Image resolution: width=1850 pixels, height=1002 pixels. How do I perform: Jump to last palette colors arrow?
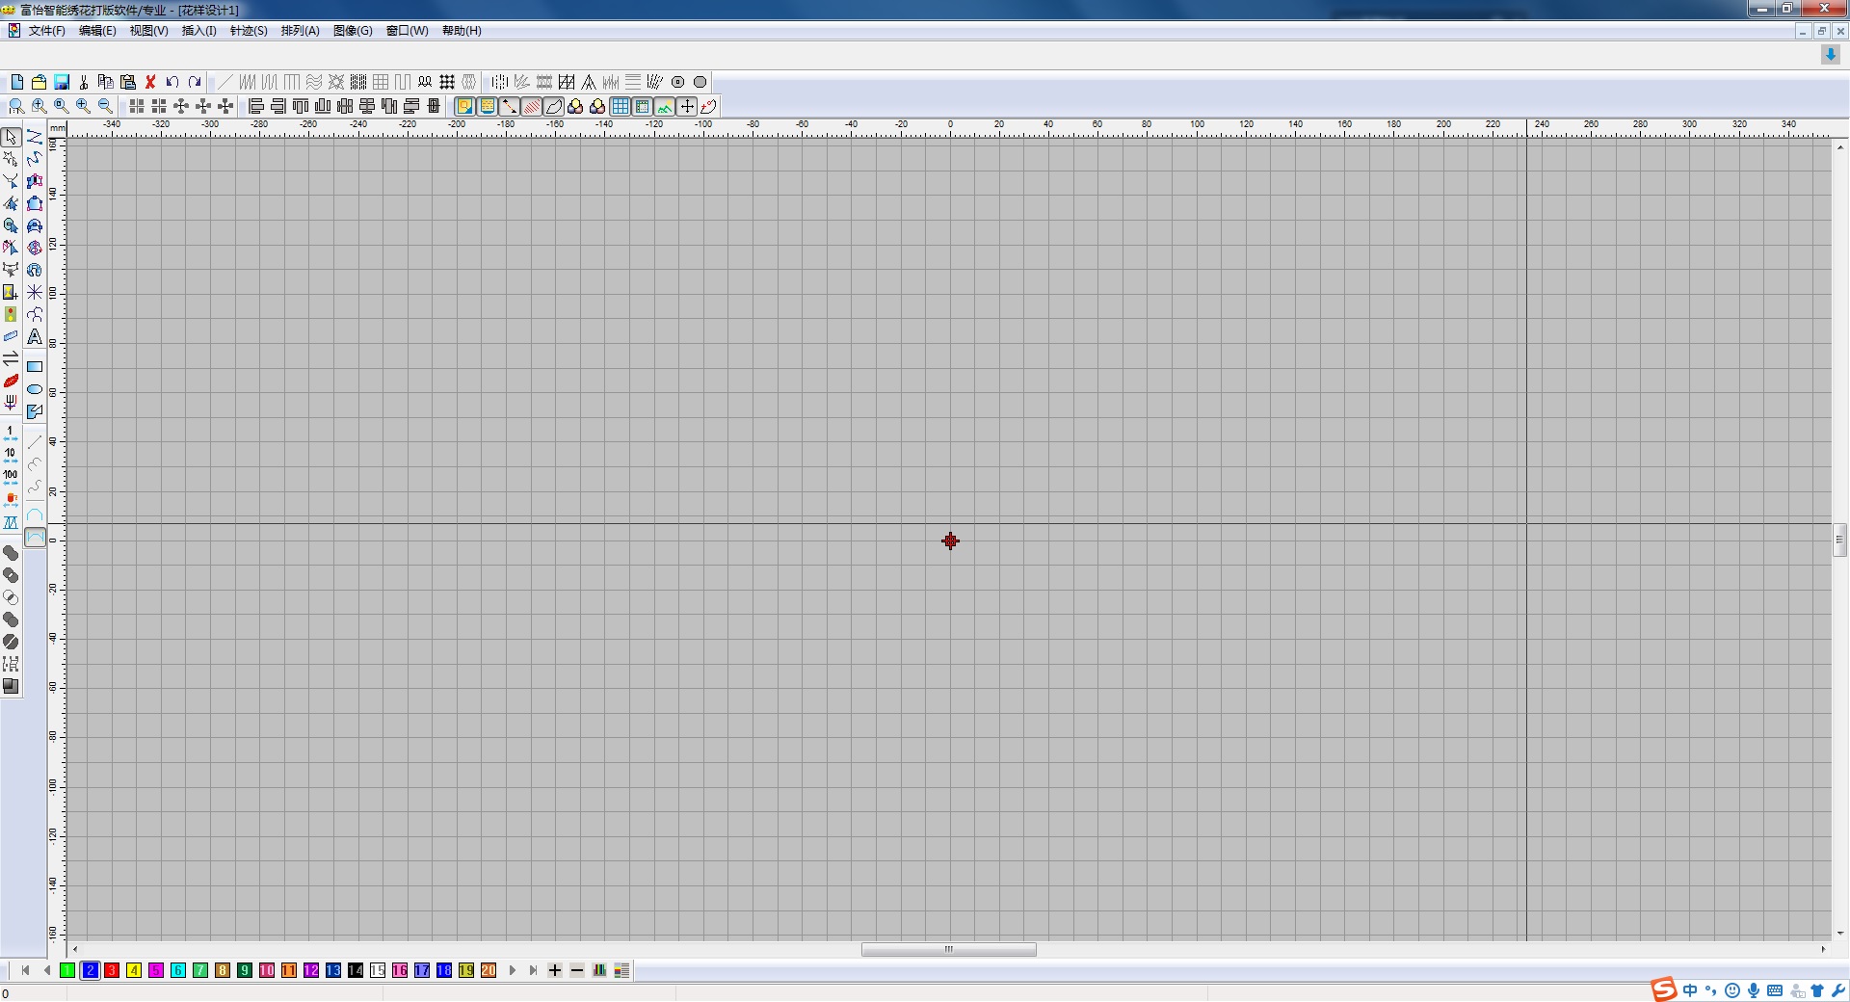(x=533, y=970)
